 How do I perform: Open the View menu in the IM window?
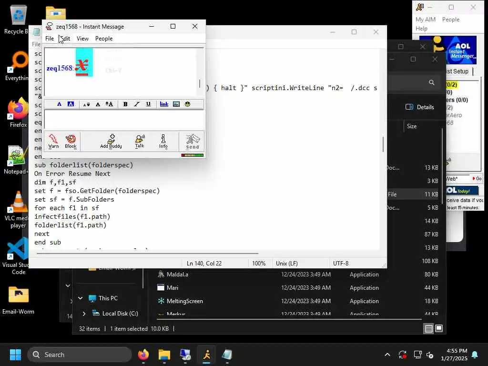[x=82, y=39]
